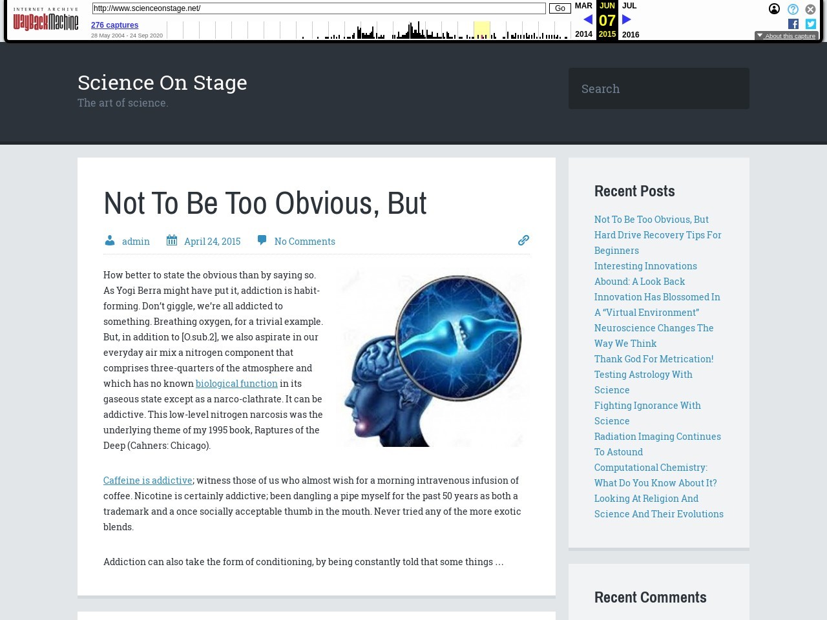Go to next capture with right arrow
The width and height of the screenshot is (827, 620).
(626, 19)
